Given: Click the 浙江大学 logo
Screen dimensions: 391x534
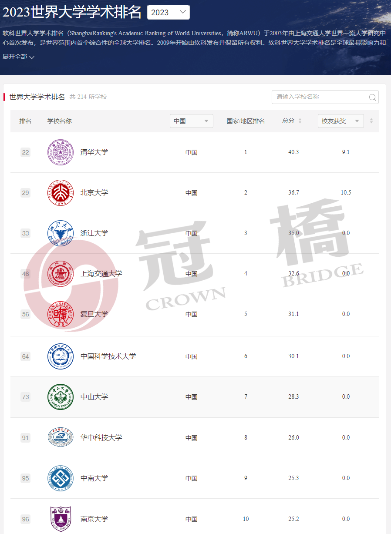Looking at the screenshot, I should tap(61, 233).
